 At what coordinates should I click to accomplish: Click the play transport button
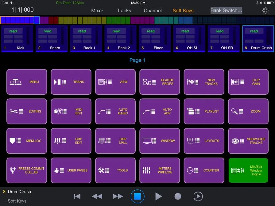point(158,196)
